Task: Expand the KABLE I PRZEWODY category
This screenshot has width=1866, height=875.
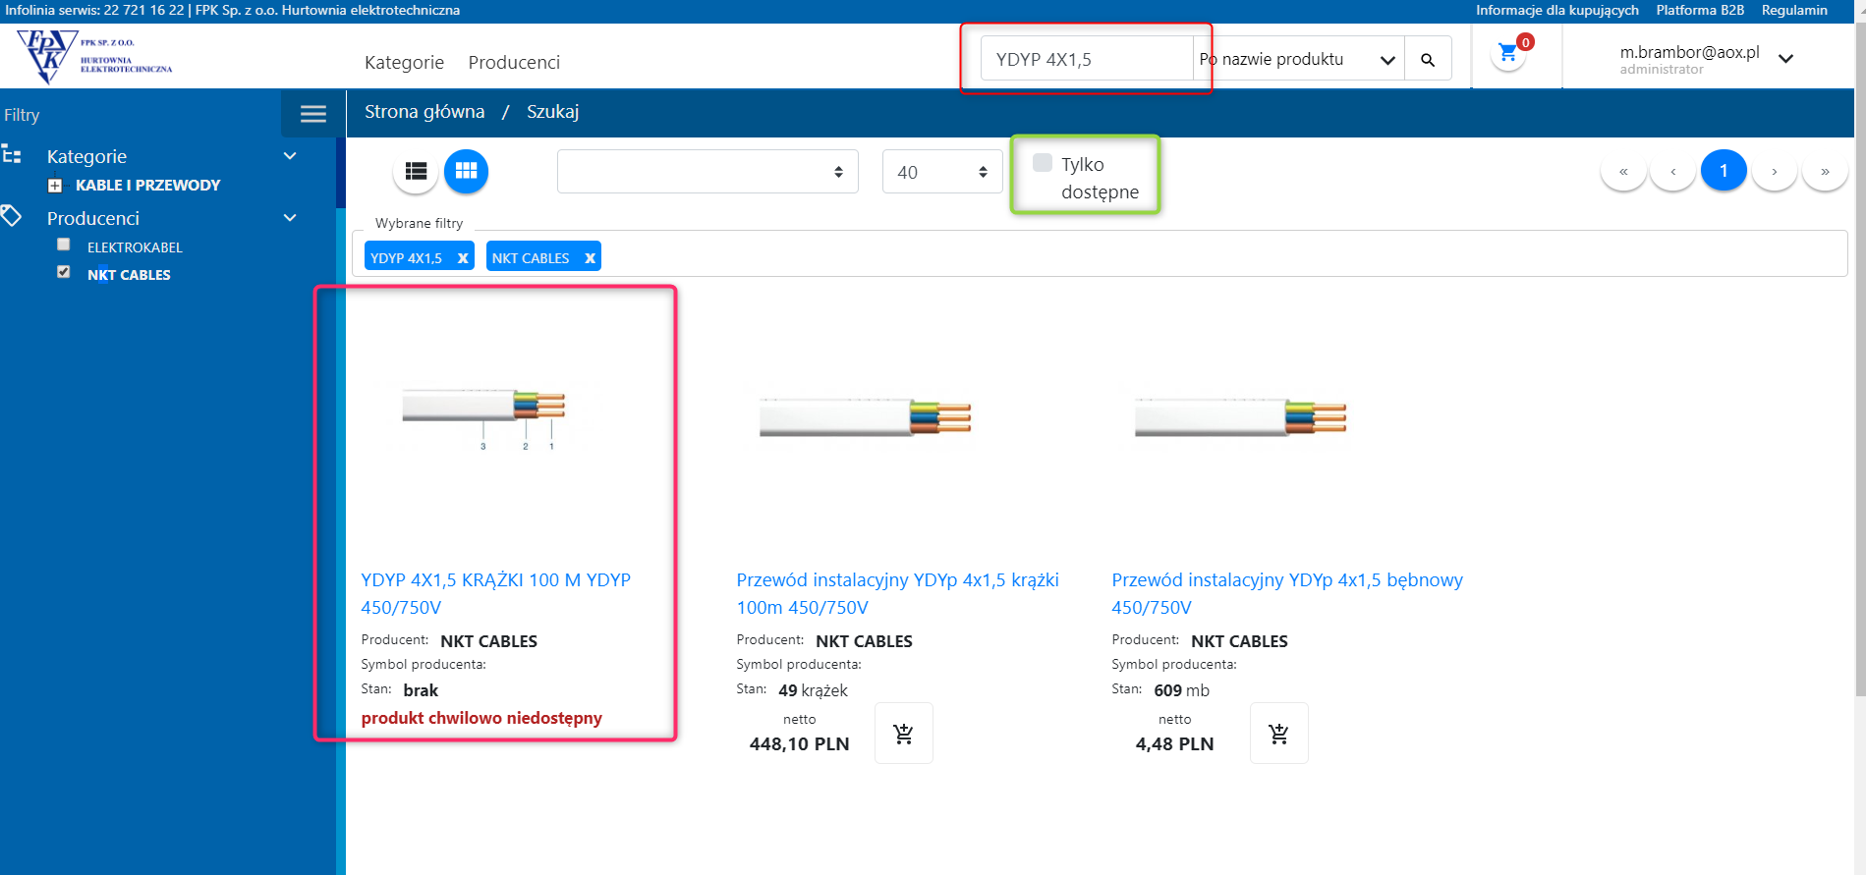Action: tap(55, 186)
